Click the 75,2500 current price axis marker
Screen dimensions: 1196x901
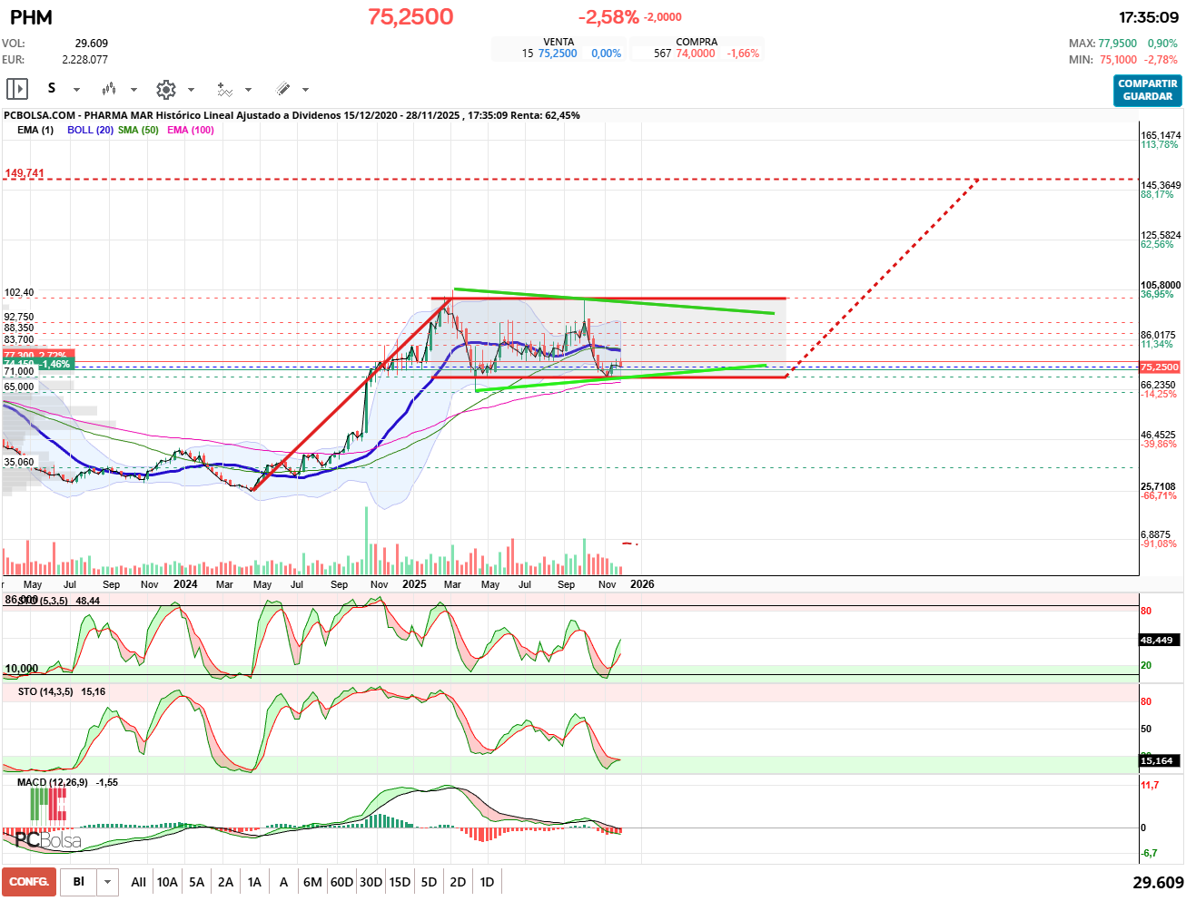(1159, 367)
